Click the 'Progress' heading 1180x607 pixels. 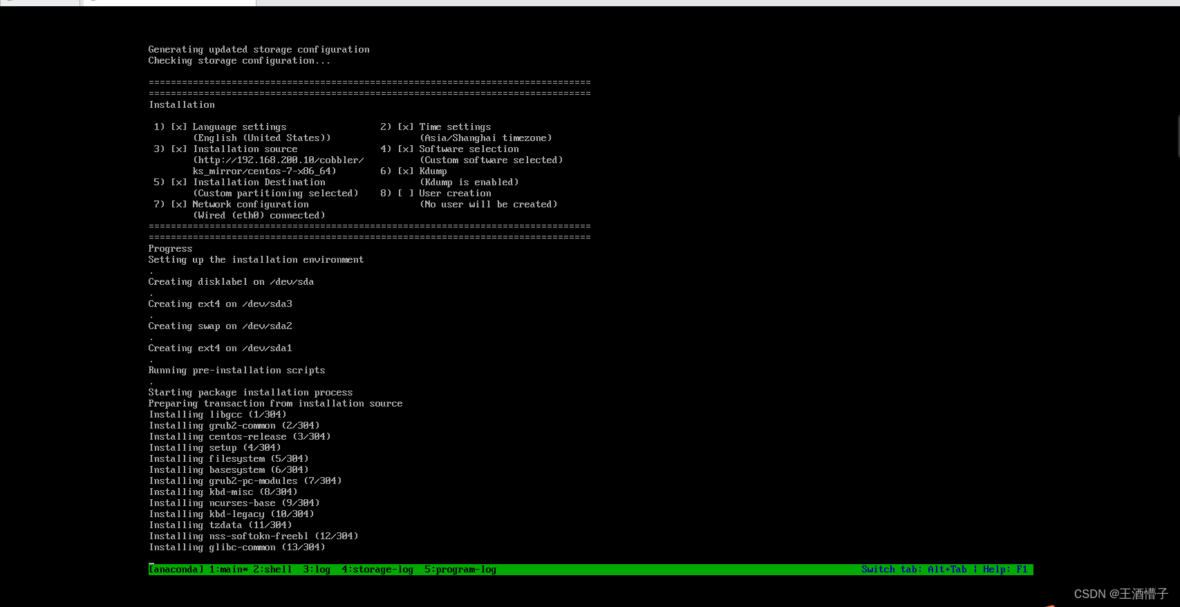(x=170, y=249)
